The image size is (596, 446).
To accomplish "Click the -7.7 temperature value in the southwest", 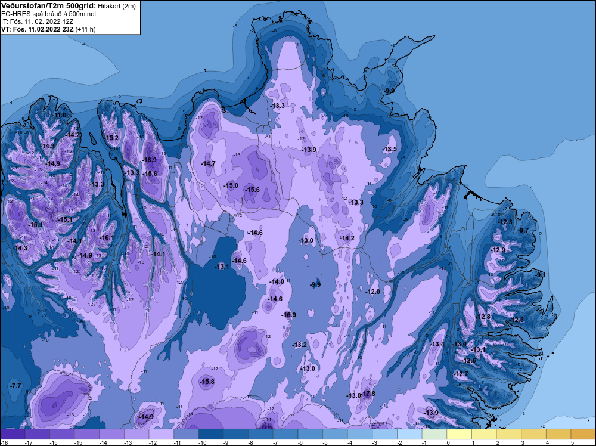I will coord(15,386).
